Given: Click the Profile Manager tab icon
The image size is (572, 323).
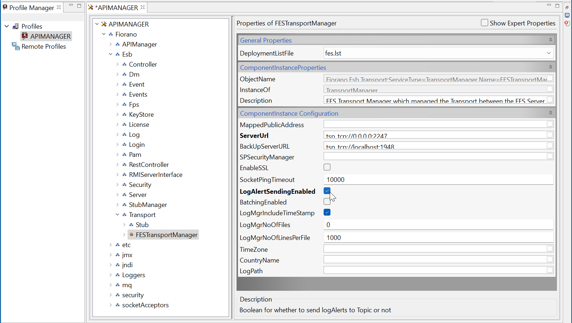Looking at the screenshot, I should [x=5, y=7].
